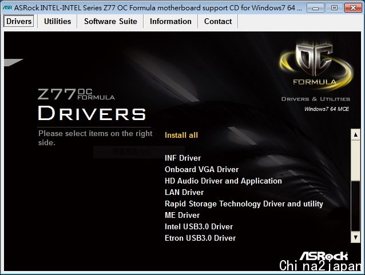
Task: Select HD Audio Driver and Application
Action: (223, 181)
